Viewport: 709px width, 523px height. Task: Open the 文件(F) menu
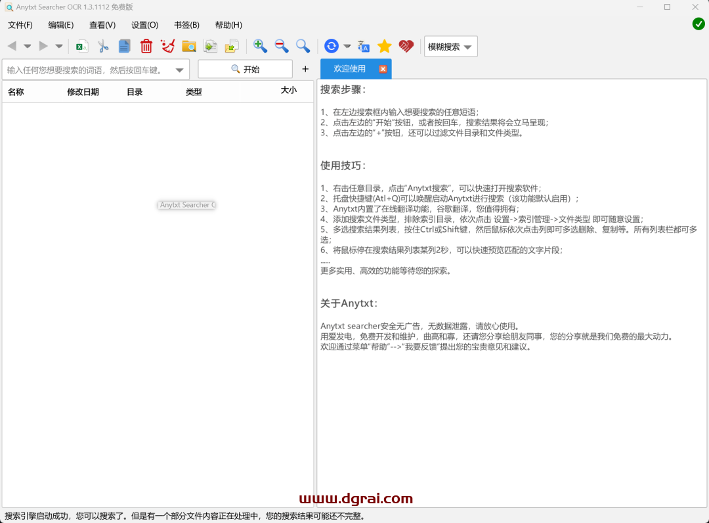(20, 25)
